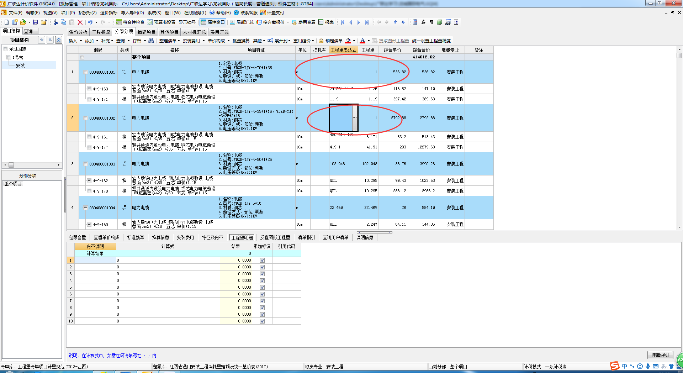Click the 锁定清单 lock list icon
683x373 pixels.
tap(330, 41)
